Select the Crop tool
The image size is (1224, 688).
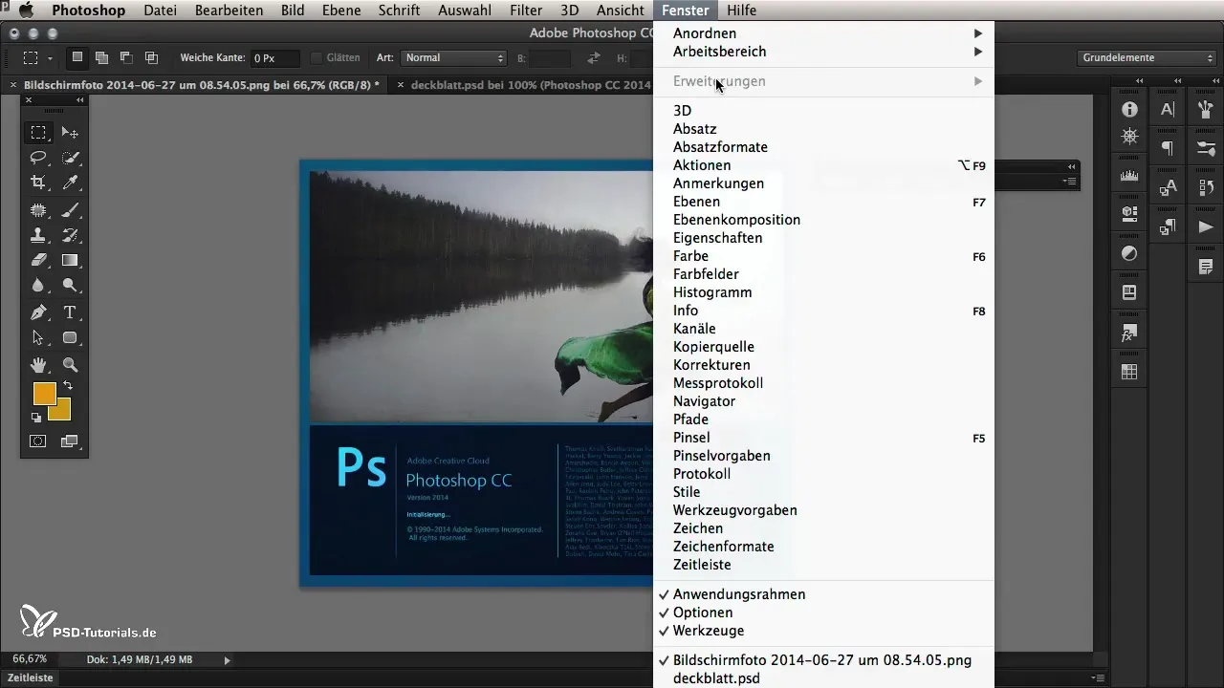[x=38, y=183]
